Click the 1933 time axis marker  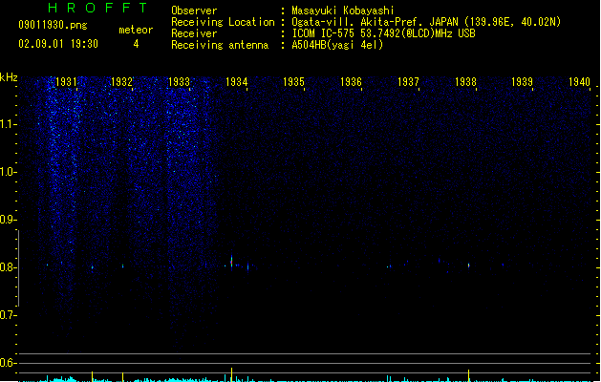click(x=179, y=82)
